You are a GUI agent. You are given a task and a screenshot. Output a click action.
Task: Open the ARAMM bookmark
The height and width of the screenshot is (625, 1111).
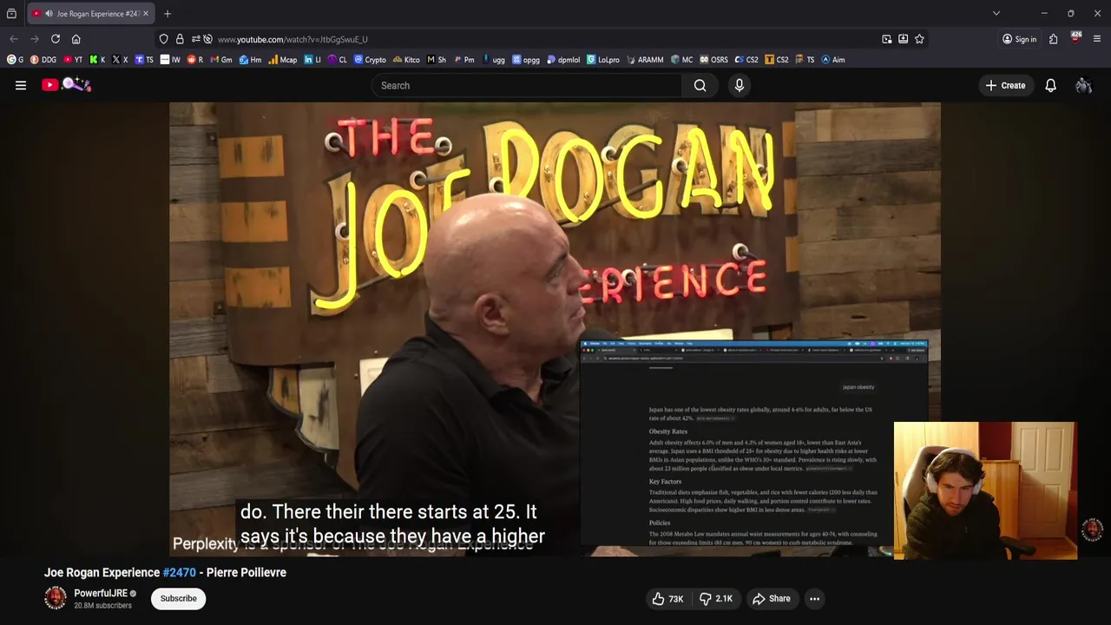pyautogui.click(x=645, y=60)
